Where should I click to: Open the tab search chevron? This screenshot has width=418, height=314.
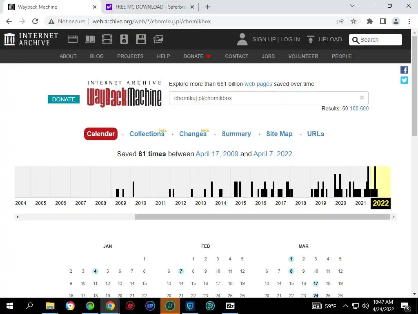point(352,6)
